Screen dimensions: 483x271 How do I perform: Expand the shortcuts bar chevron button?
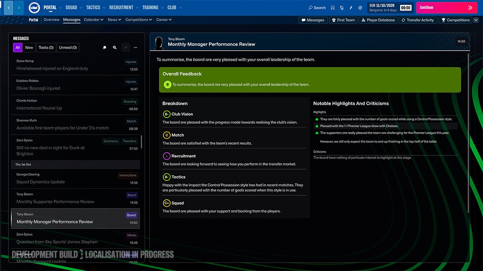[x=476, y=20]
